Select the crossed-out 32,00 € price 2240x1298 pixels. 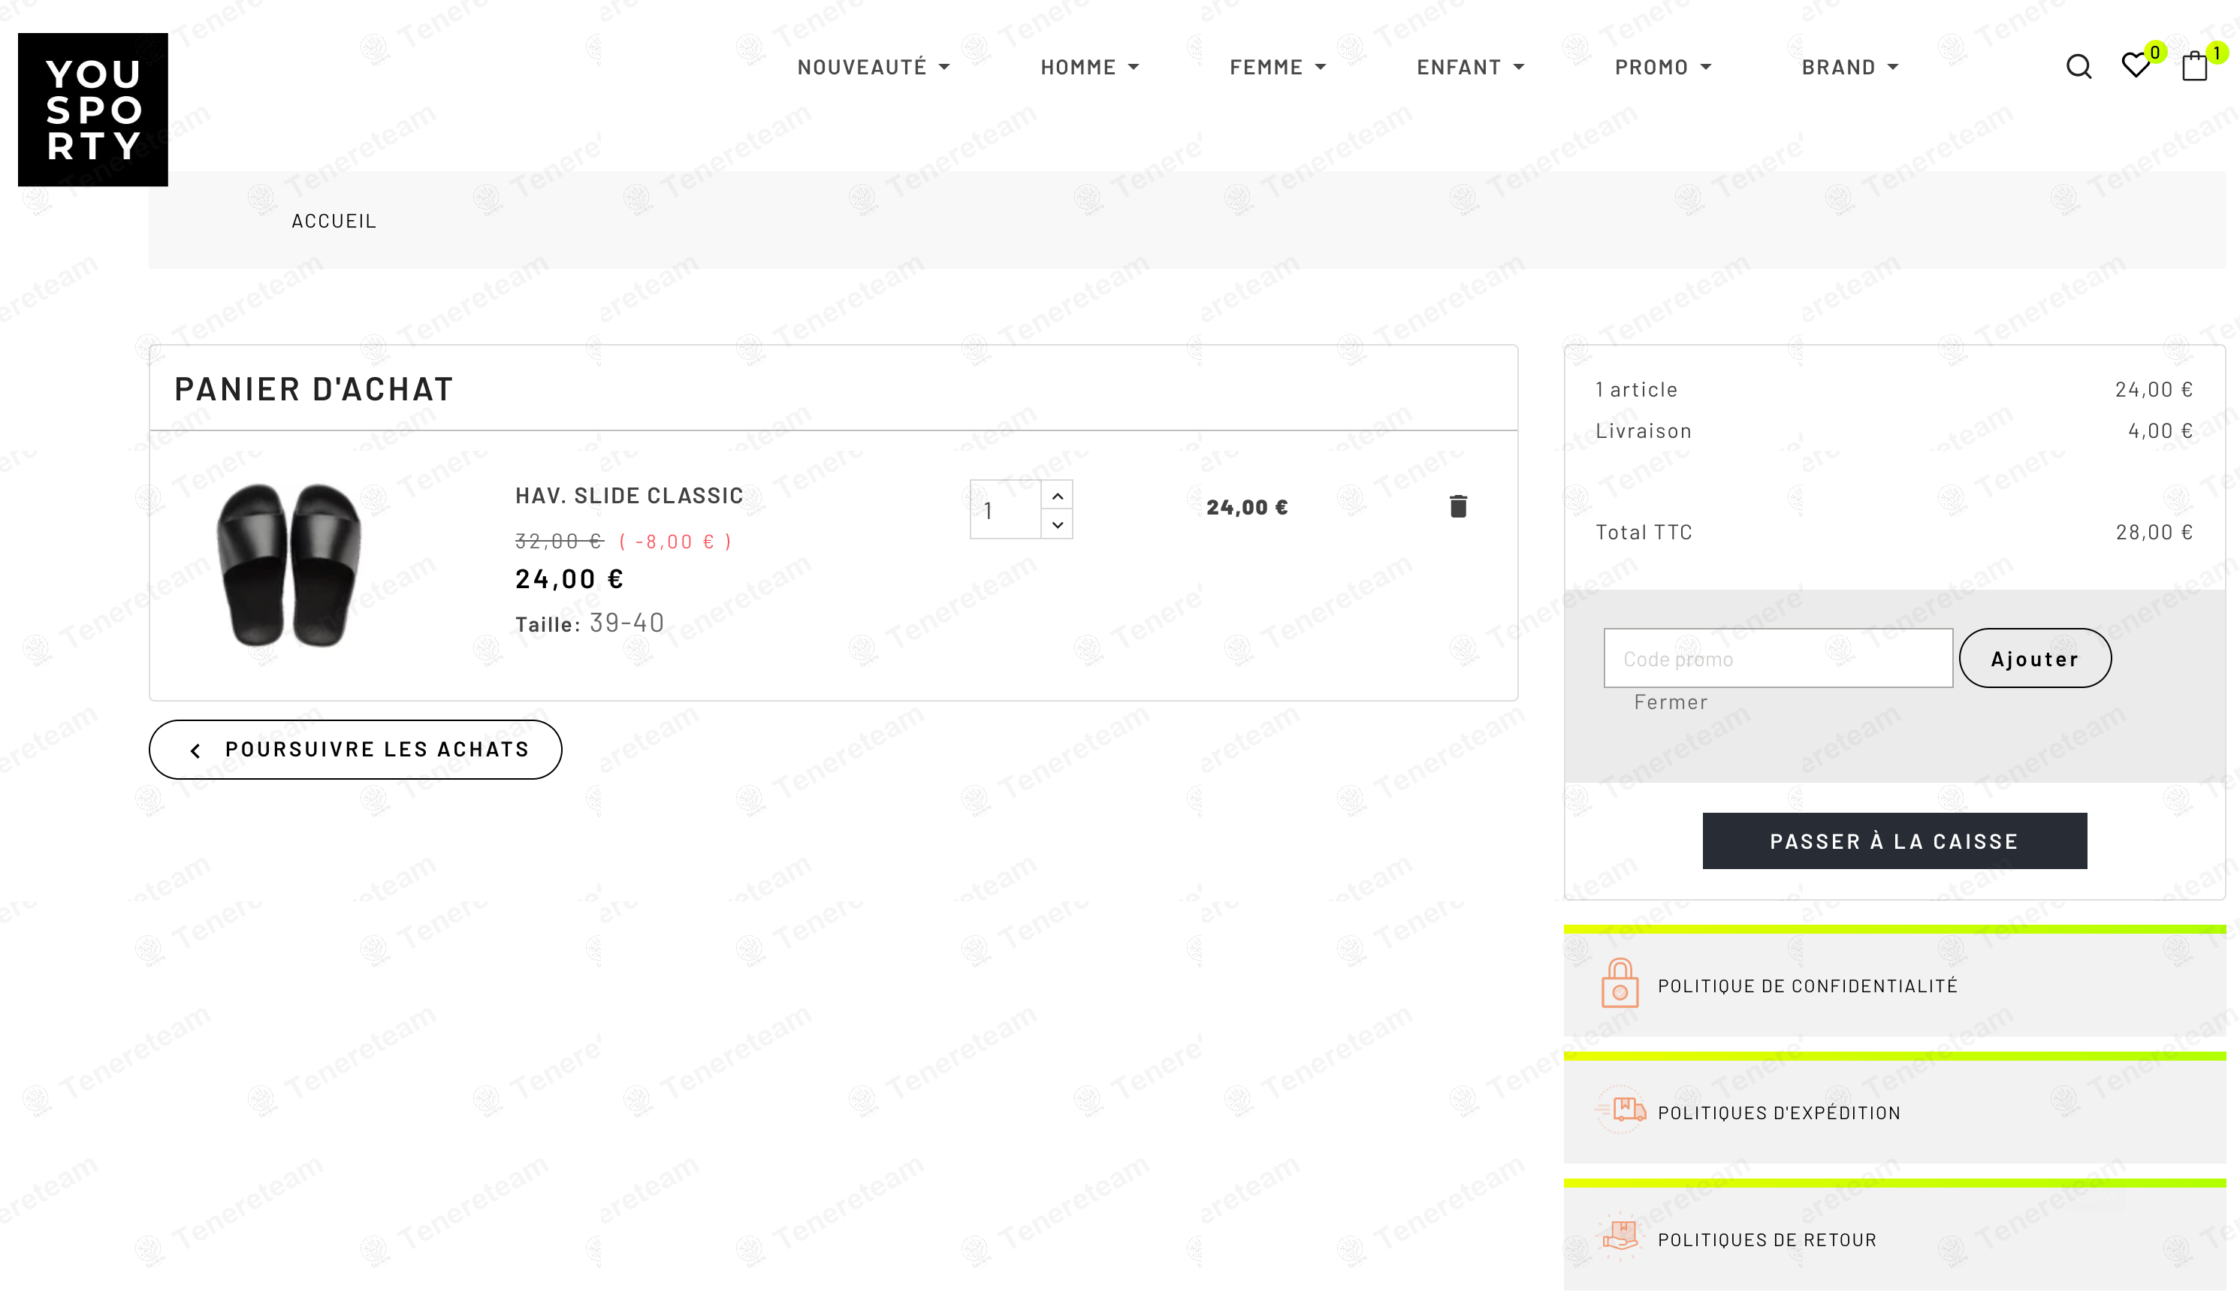(559, 542)
